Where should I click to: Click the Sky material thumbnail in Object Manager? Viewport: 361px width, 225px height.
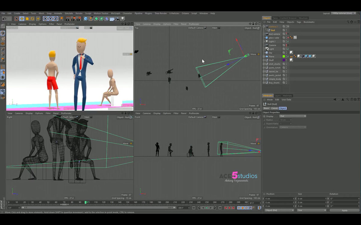[x=291, y=52]
